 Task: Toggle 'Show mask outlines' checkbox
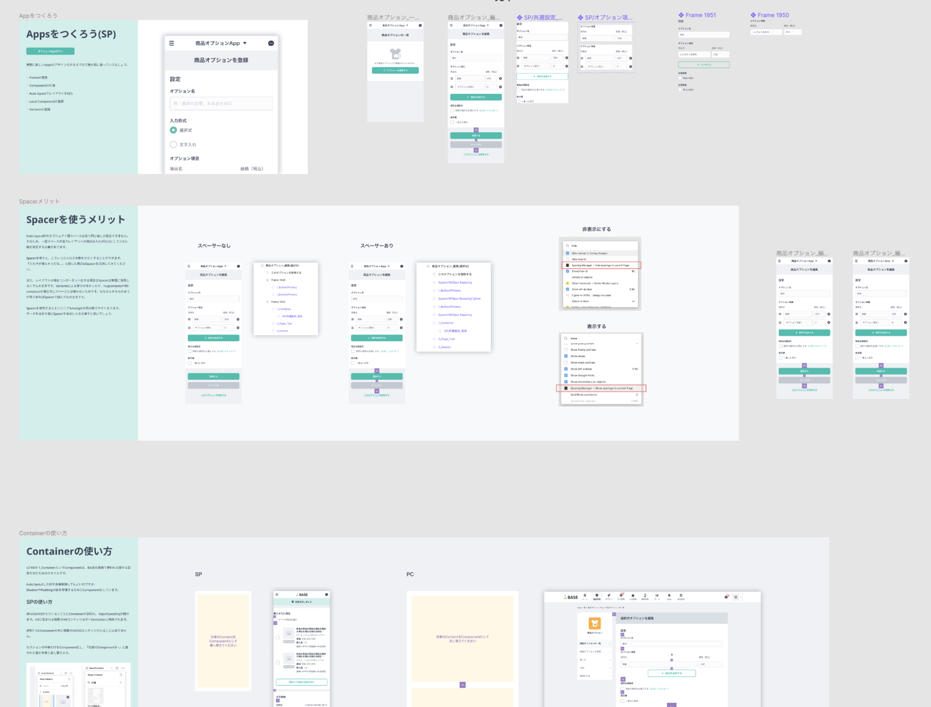(566, 363)
